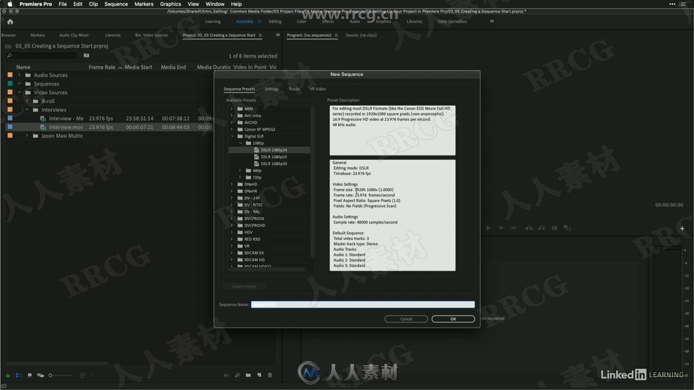
Task: Switch Project panel to Freeform view
Action: click(x=41, y=375)
